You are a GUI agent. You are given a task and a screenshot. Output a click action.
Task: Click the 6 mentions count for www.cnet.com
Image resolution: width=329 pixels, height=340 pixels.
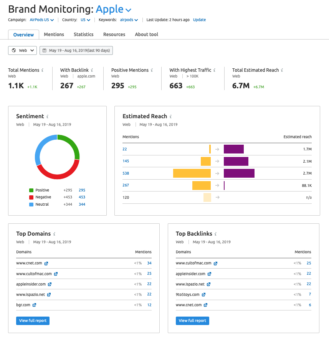point(310,305)
